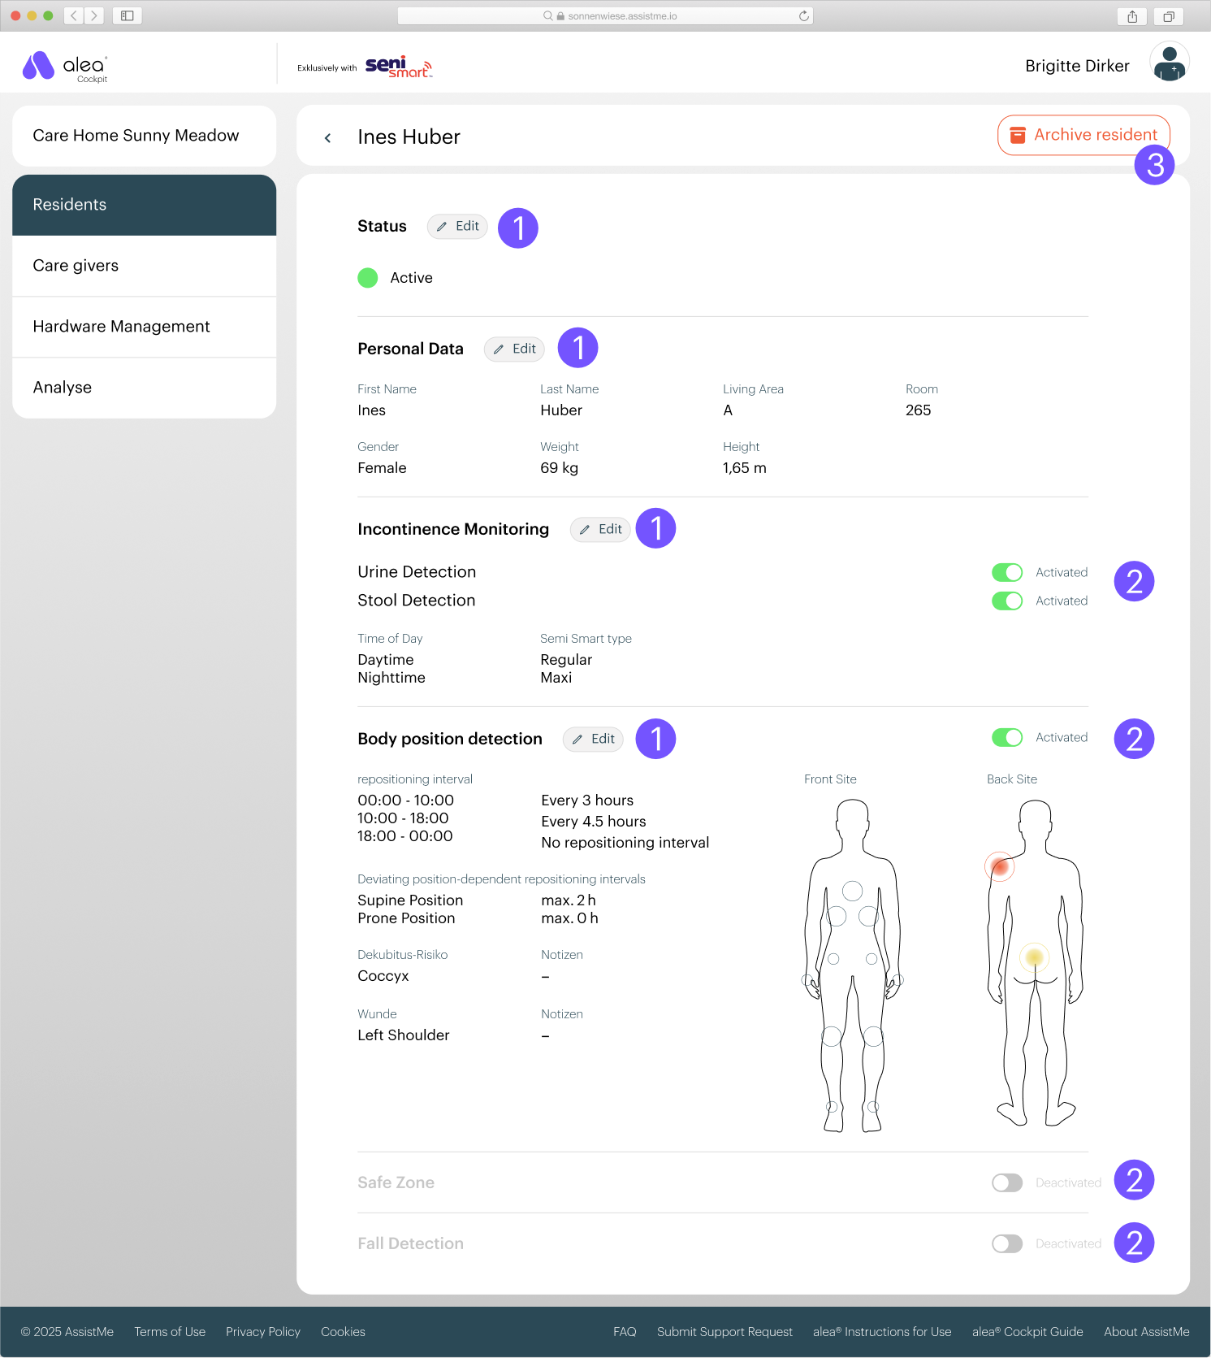Screen dimensions: 1211x1358
Task: Open the Submit Support Request link
Action: pyautogui.click(x=724, y=1332)
